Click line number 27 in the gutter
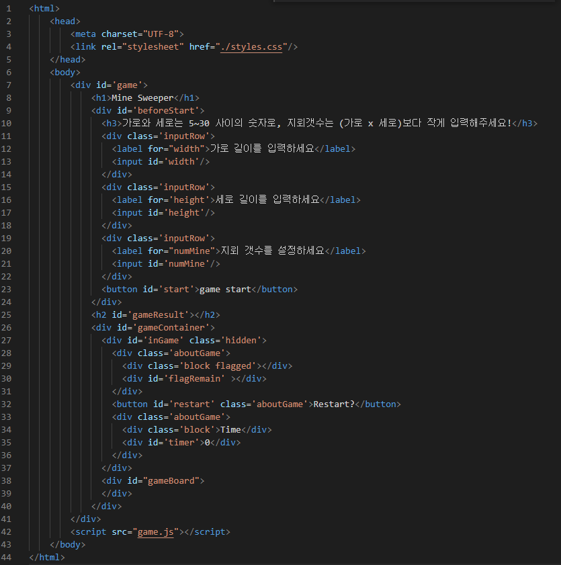The width and height of the screenshot is (561, 565). 7,341
